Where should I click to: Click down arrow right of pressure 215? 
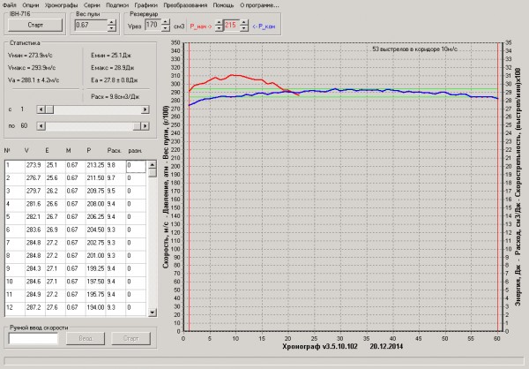(x=244, y=28)
